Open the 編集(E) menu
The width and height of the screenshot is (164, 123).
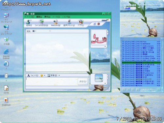(39, 17)
